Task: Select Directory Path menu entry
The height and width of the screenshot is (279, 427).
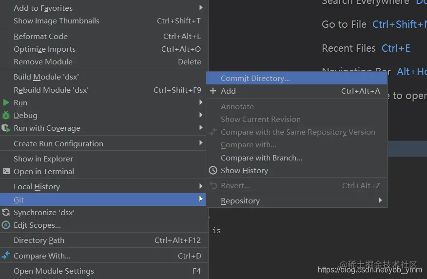Action: [39, 240]
